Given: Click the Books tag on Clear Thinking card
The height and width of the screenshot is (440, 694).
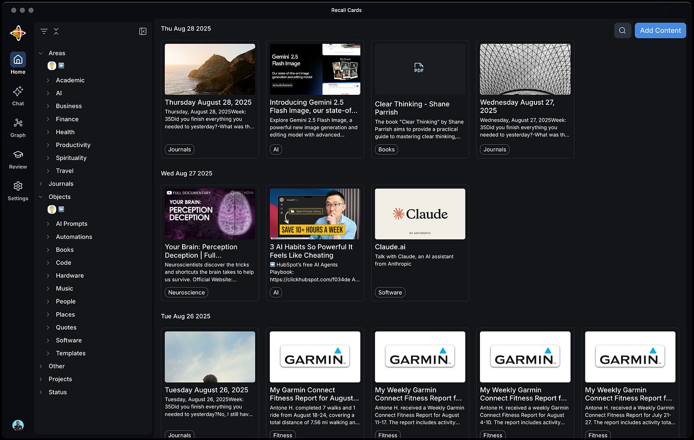Looking at the screenshot, I should coord(387,149).
